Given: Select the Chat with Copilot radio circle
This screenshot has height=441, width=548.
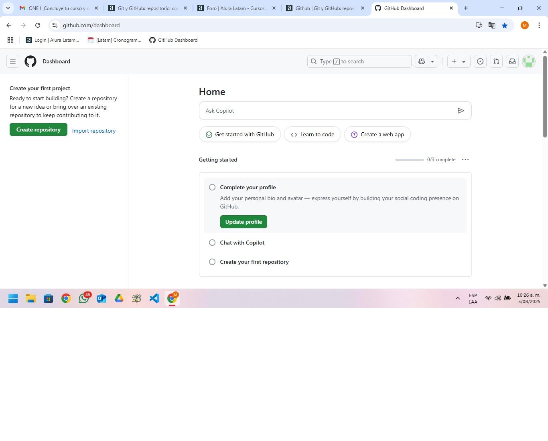Looking at the screenshot, I should point(212,243).
